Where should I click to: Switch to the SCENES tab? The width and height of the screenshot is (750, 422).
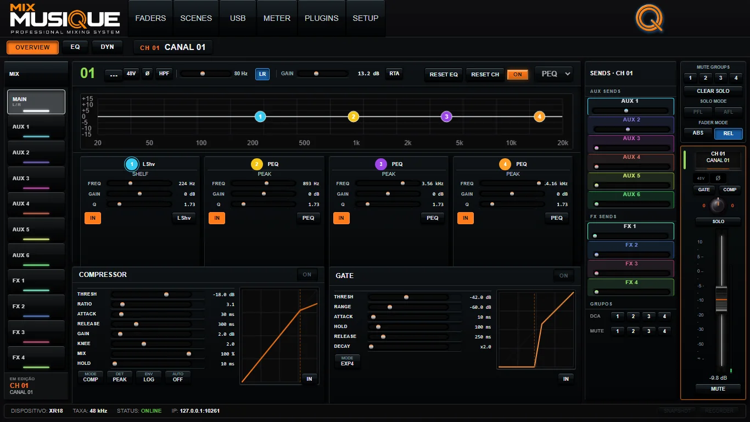point(196,18)
